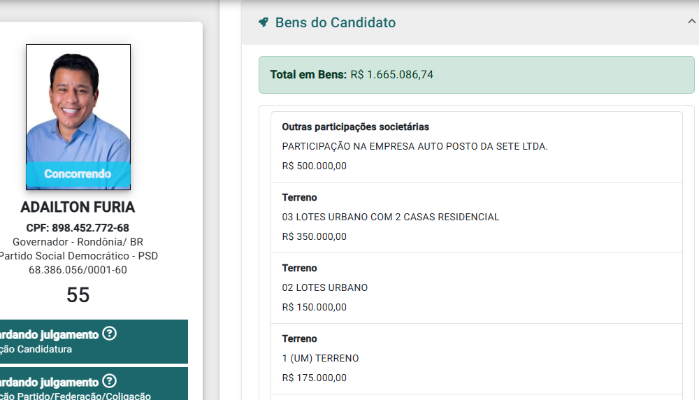Click the rocket icon beside Bens do Candidato

tap(264, 22)
